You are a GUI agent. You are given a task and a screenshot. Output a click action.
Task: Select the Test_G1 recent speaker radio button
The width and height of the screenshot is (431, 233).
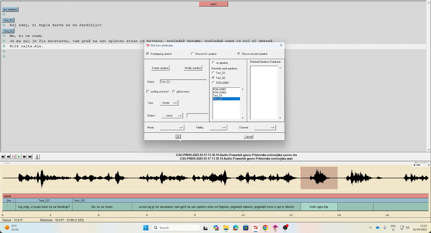tap(213, 73)
